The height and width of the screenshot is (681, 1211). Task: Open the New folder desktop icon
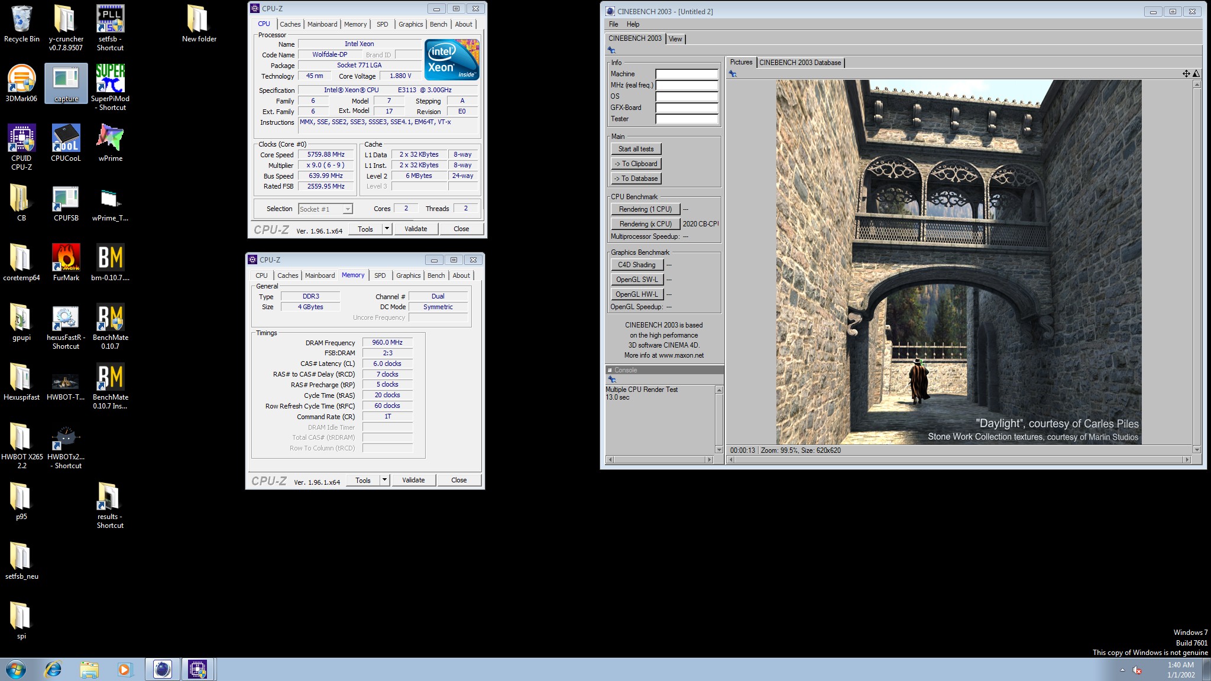point(199,24)
